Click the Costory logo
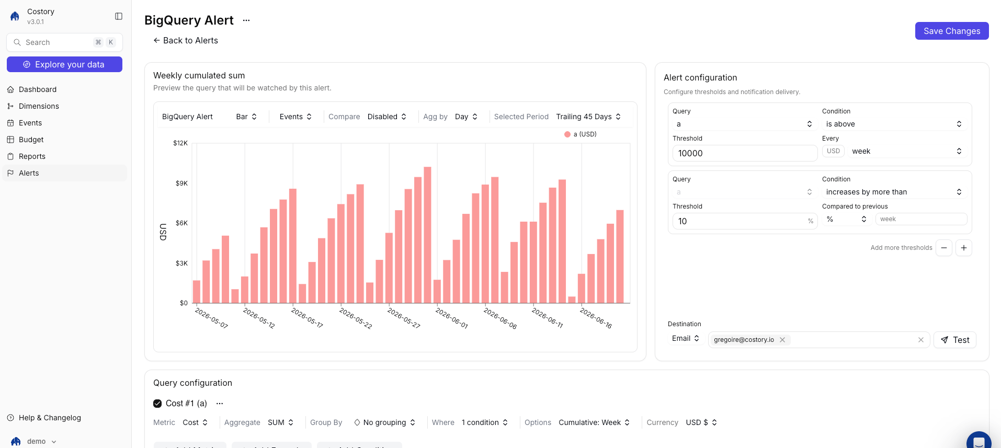The image size is (1001, 448). tap(15, 16)
